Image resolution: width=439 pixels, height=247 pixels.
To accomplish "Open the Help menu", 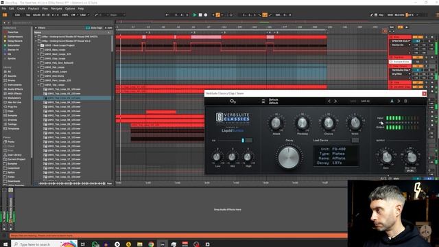I will pos(81,9).
